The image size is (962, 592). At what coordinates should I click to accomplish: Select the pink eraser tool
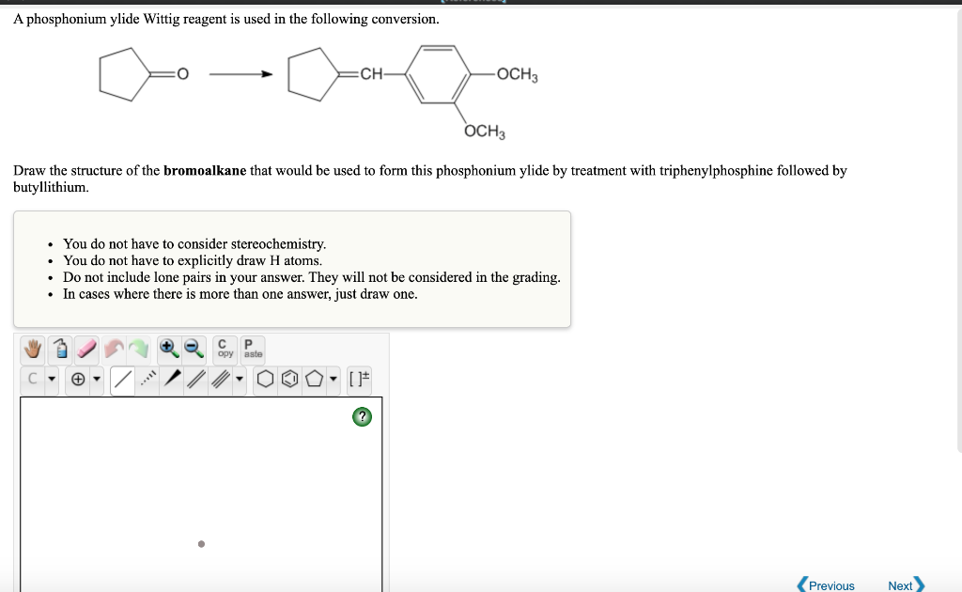click(x=86, y=349)
